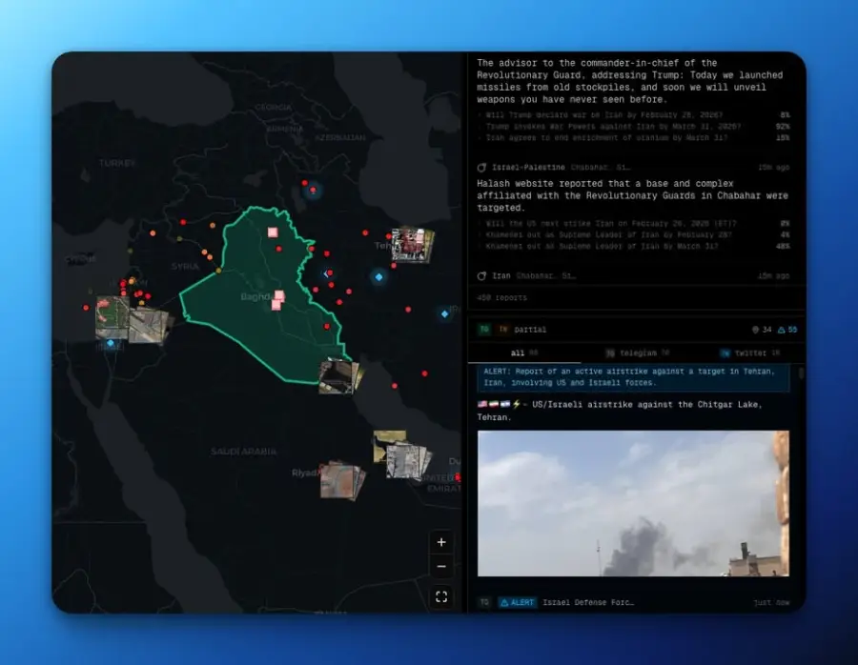Click the pink square markers at Baghdad

277,300
